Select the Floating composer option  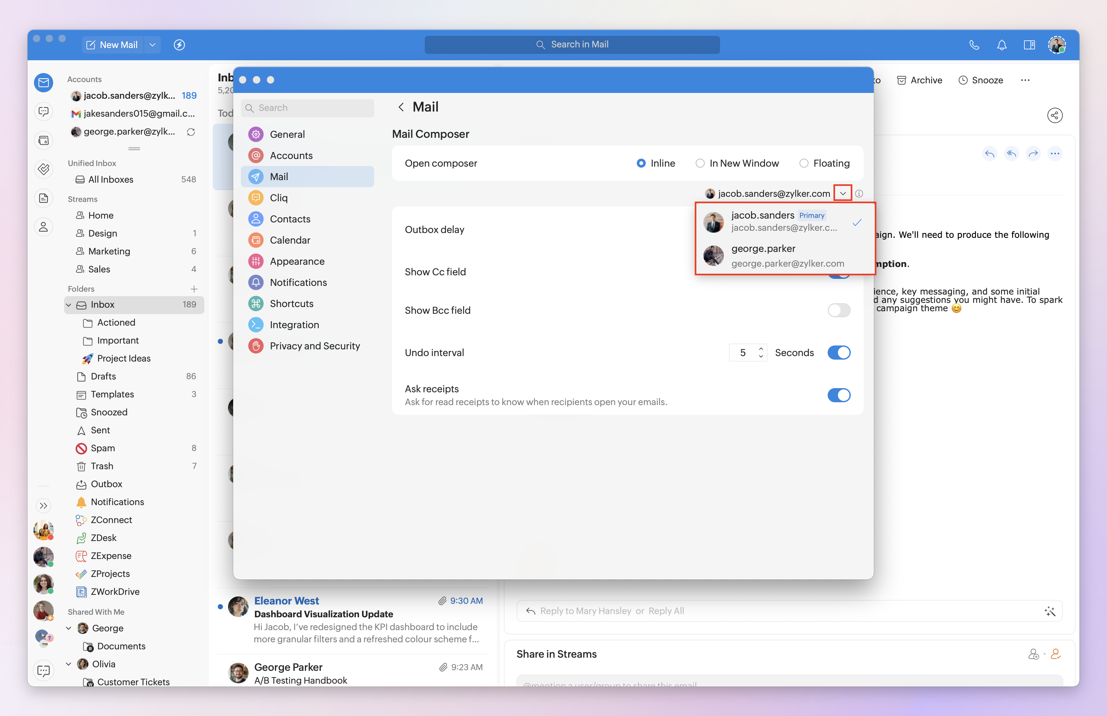(804, 163)
